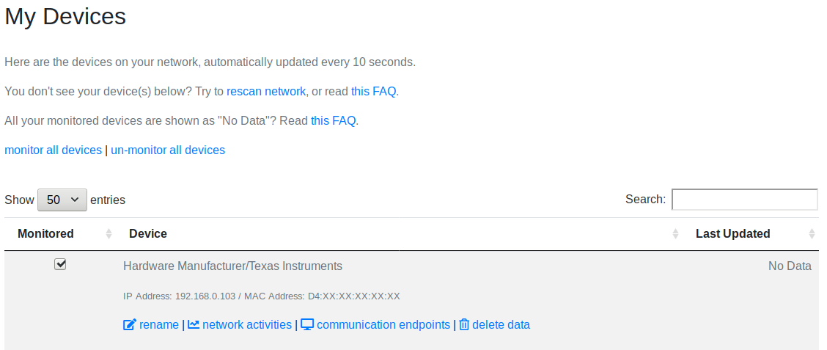Click the Search input field

tap(745, 200)
